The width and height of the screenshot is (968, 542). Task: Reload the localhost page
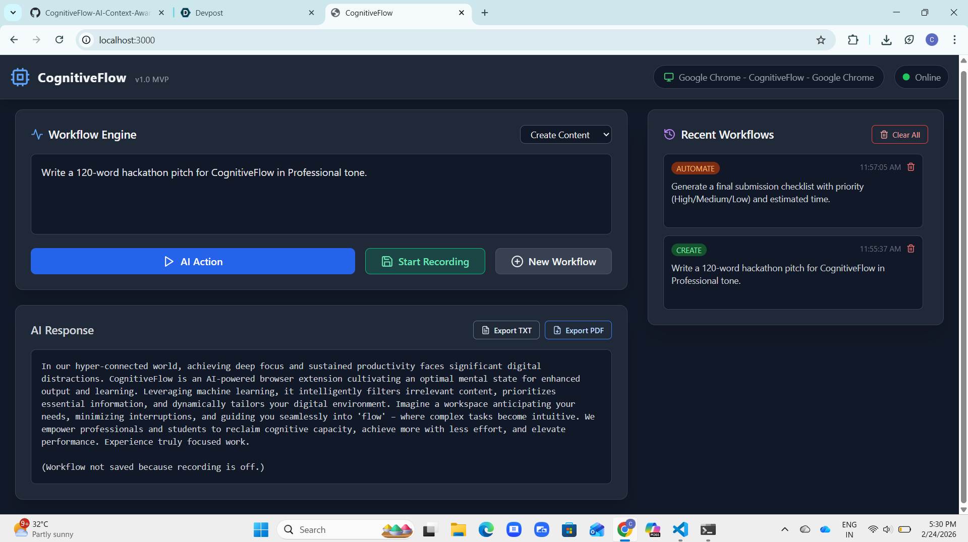tap(59, 40)
